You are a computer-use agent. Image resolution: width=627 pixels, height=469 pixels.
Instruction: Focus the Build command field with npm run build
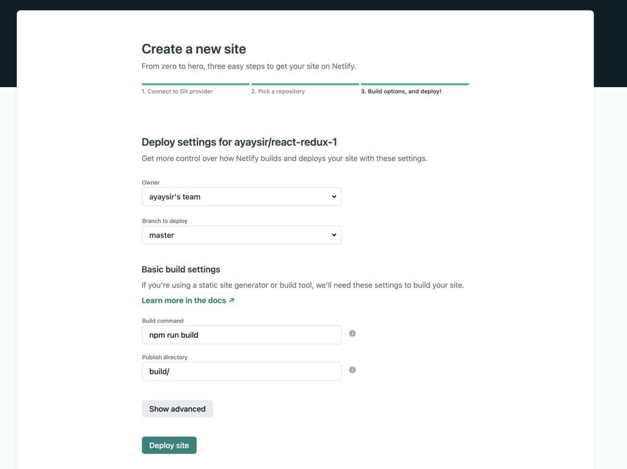pos(241,335)
